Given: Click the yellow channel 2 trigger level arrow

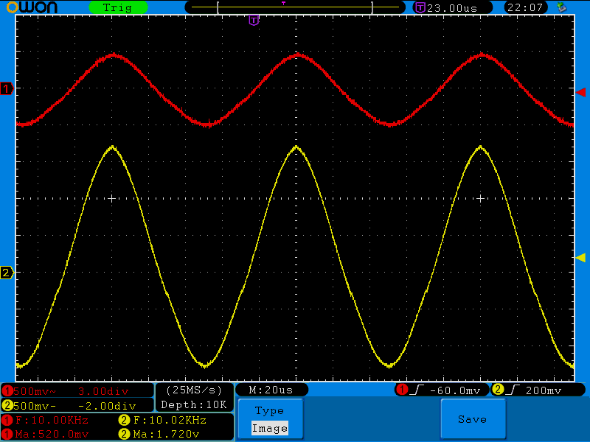Looking at the screenshot, I should (580, 257).
